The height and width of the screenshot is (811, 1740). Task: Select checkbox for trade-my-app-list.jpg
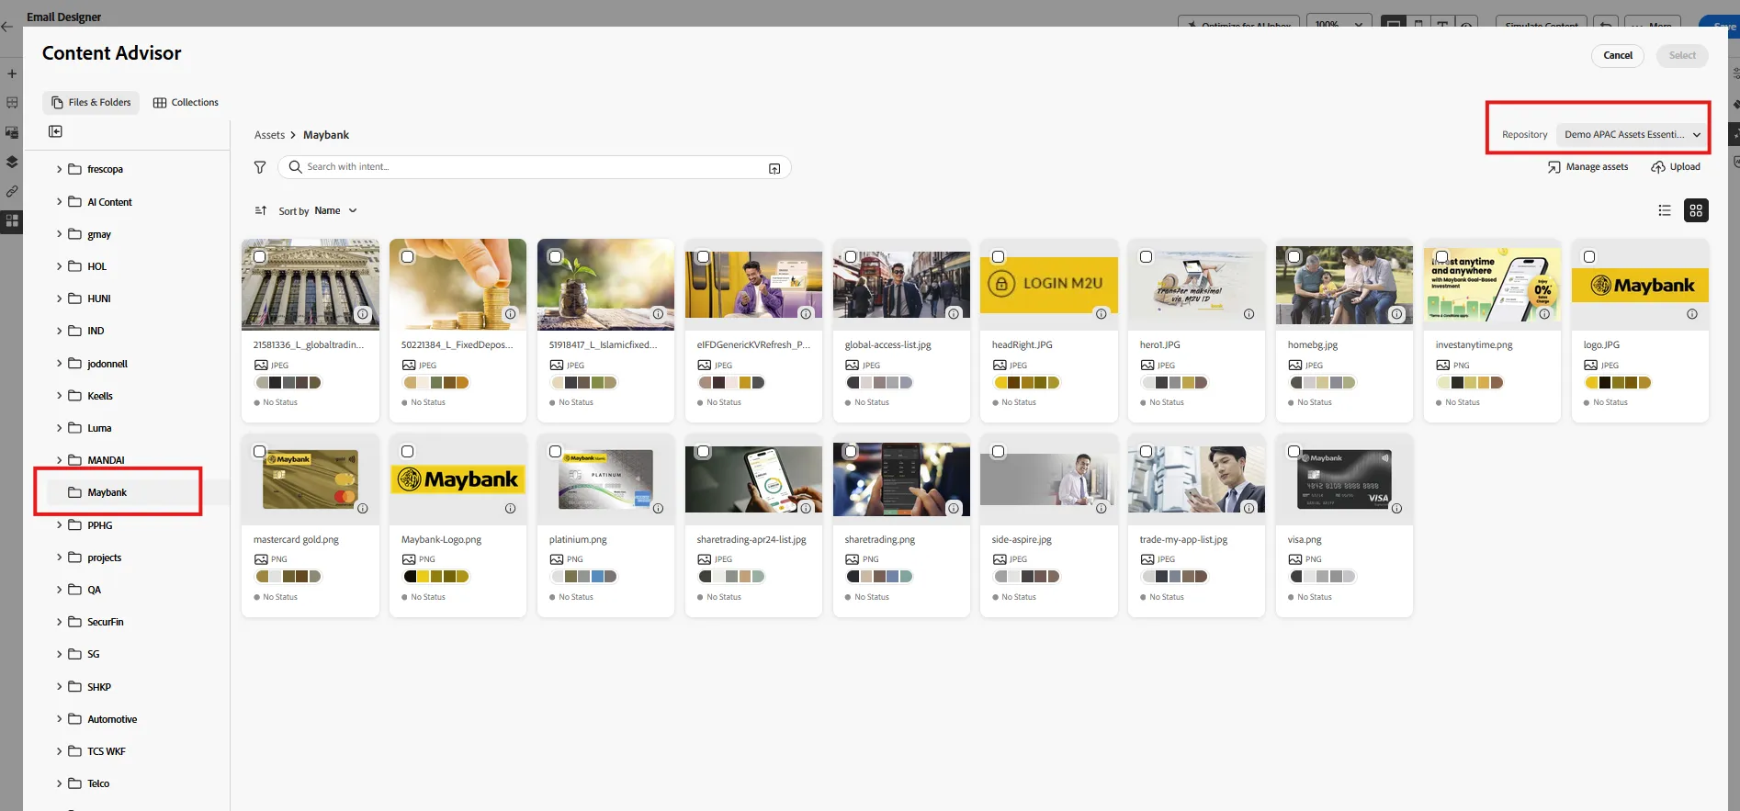tap(1147, 452)
